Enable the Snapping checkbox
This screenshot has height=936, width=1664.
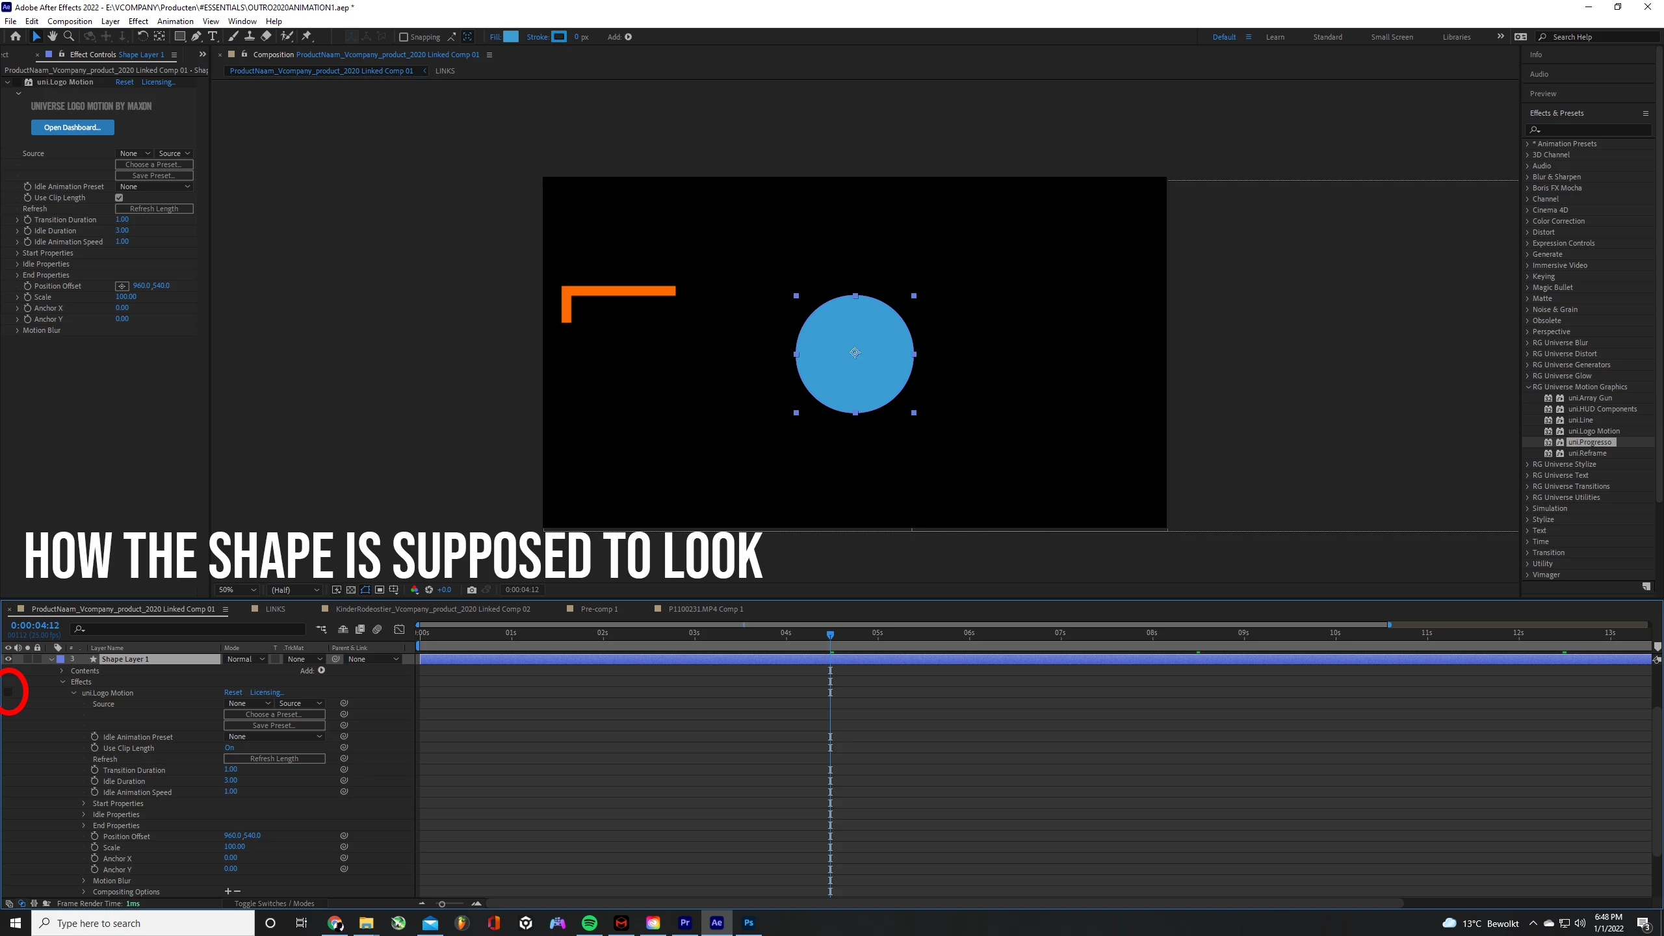pos(404,37)
